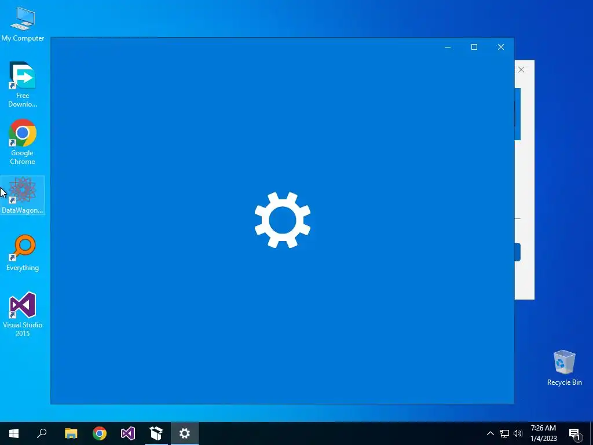The width and height of the screenshot is (593, 445).
Task: Click the Settings gear on the taskbar
Action: [185, 433]
